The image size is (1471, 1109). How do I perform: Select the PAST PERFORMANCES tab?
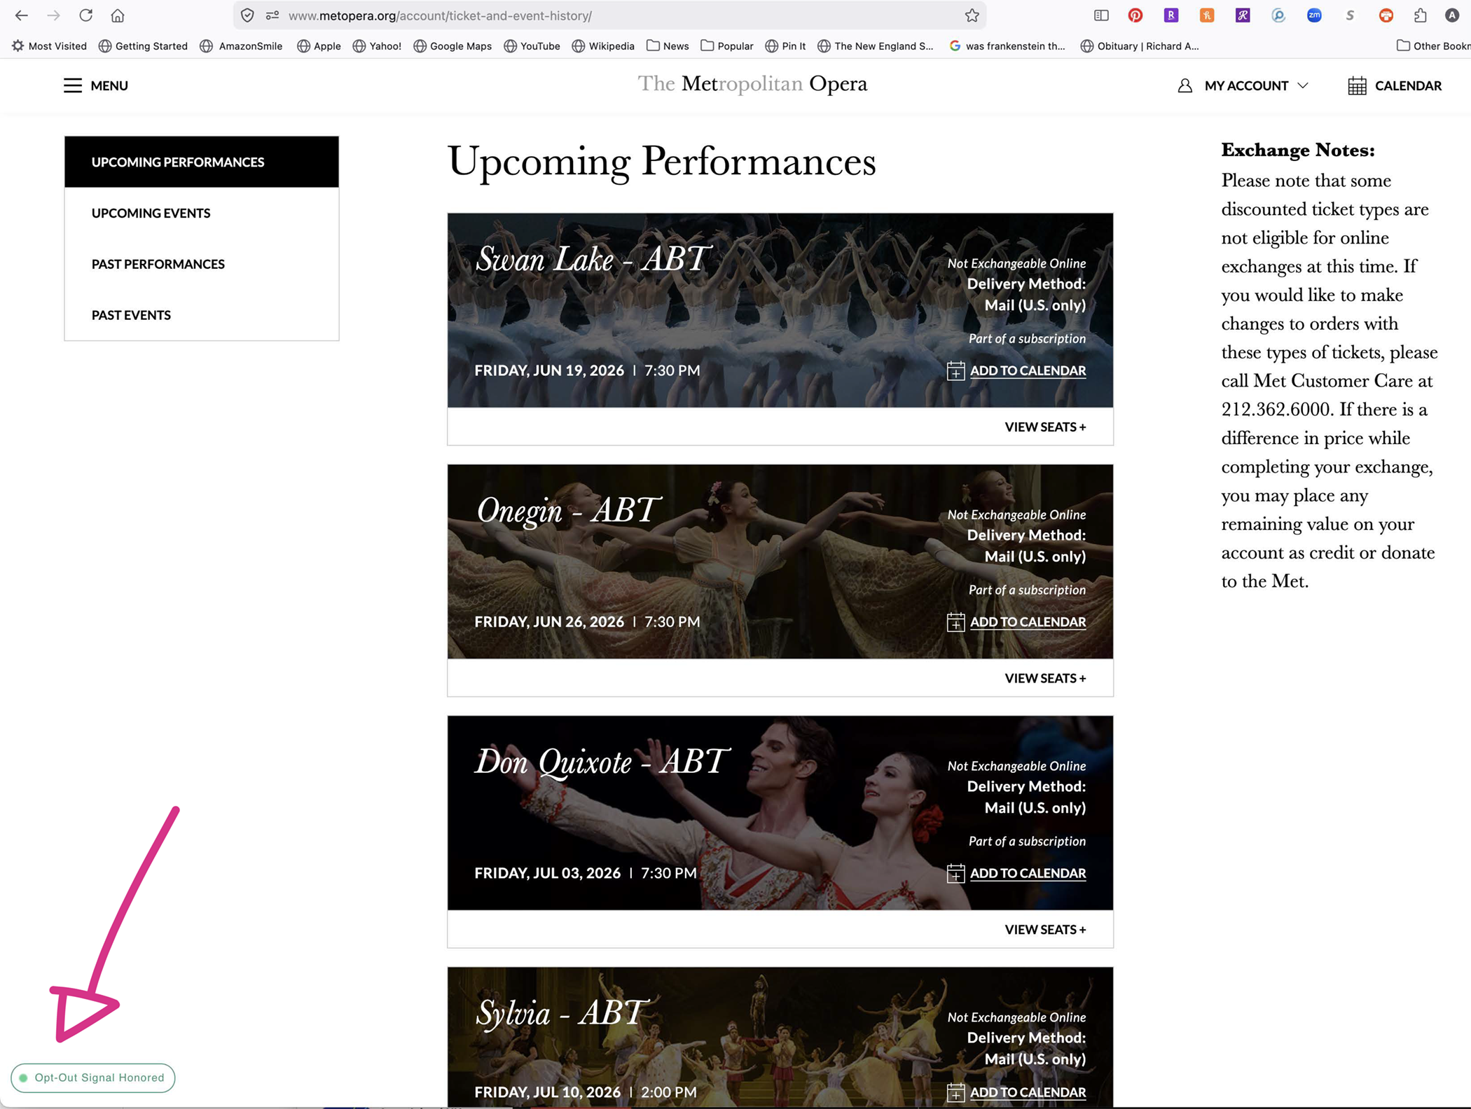tap(158, 264)
